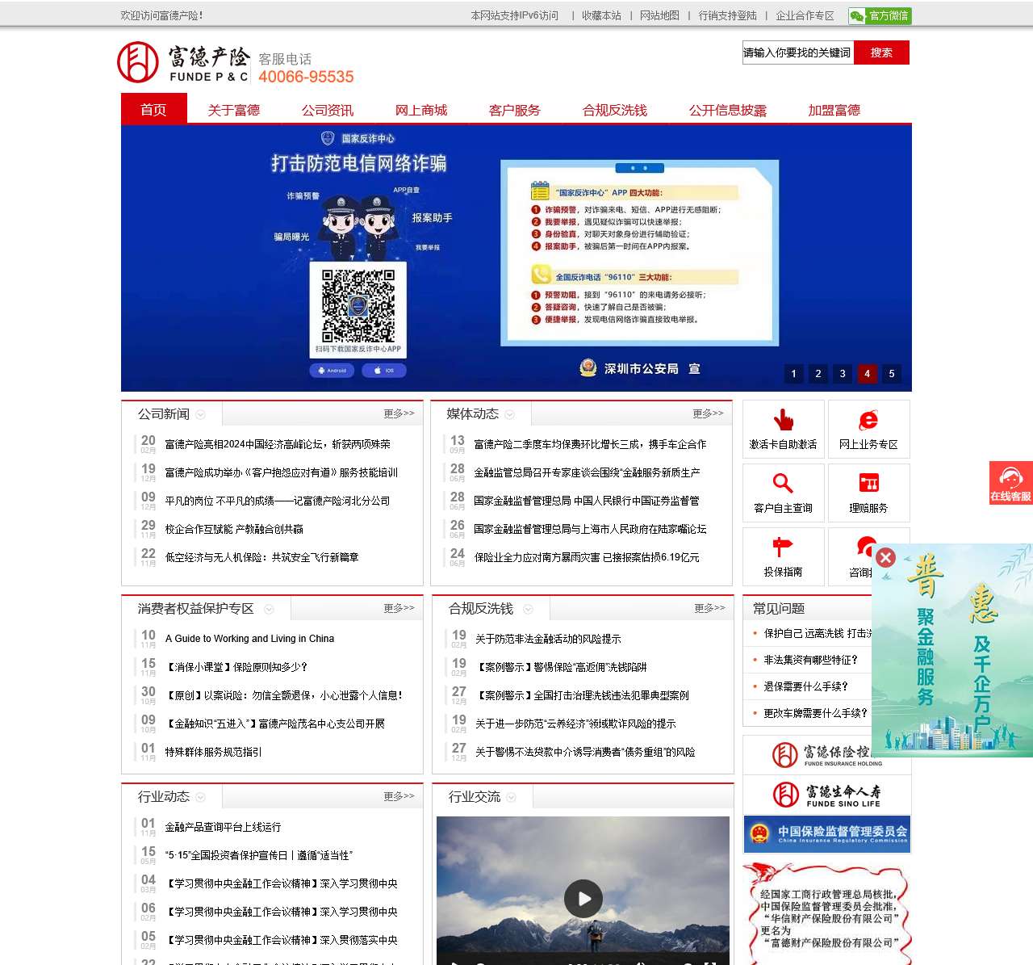Open the 关于富德 menu
The image size is (1033, 965).
(234, 110)
